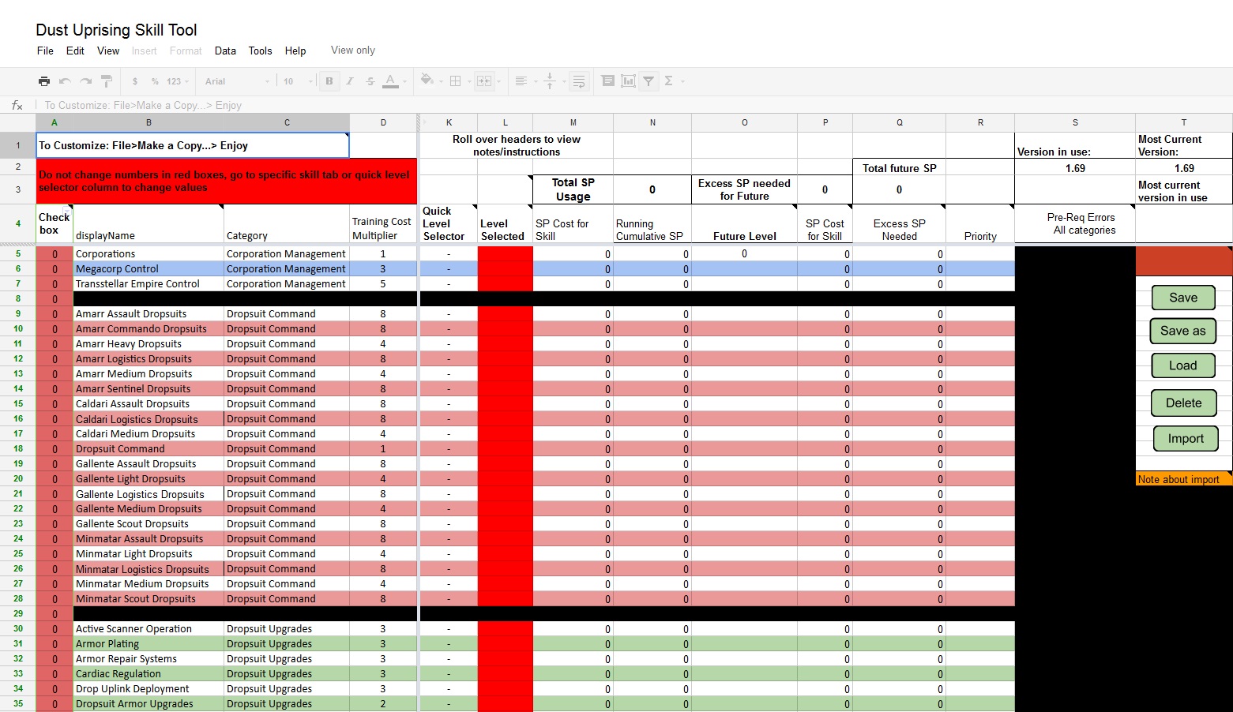The width and height of the screenshot is (1233, 712).
Task: Select the 'Minmatar Scout Dropsuits' cell
Action: (148, 598)
